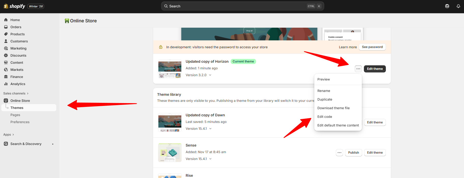Screen dimensions: 464x178
Task: Publish the Sense theme
Action: click(x=353, y=153)
